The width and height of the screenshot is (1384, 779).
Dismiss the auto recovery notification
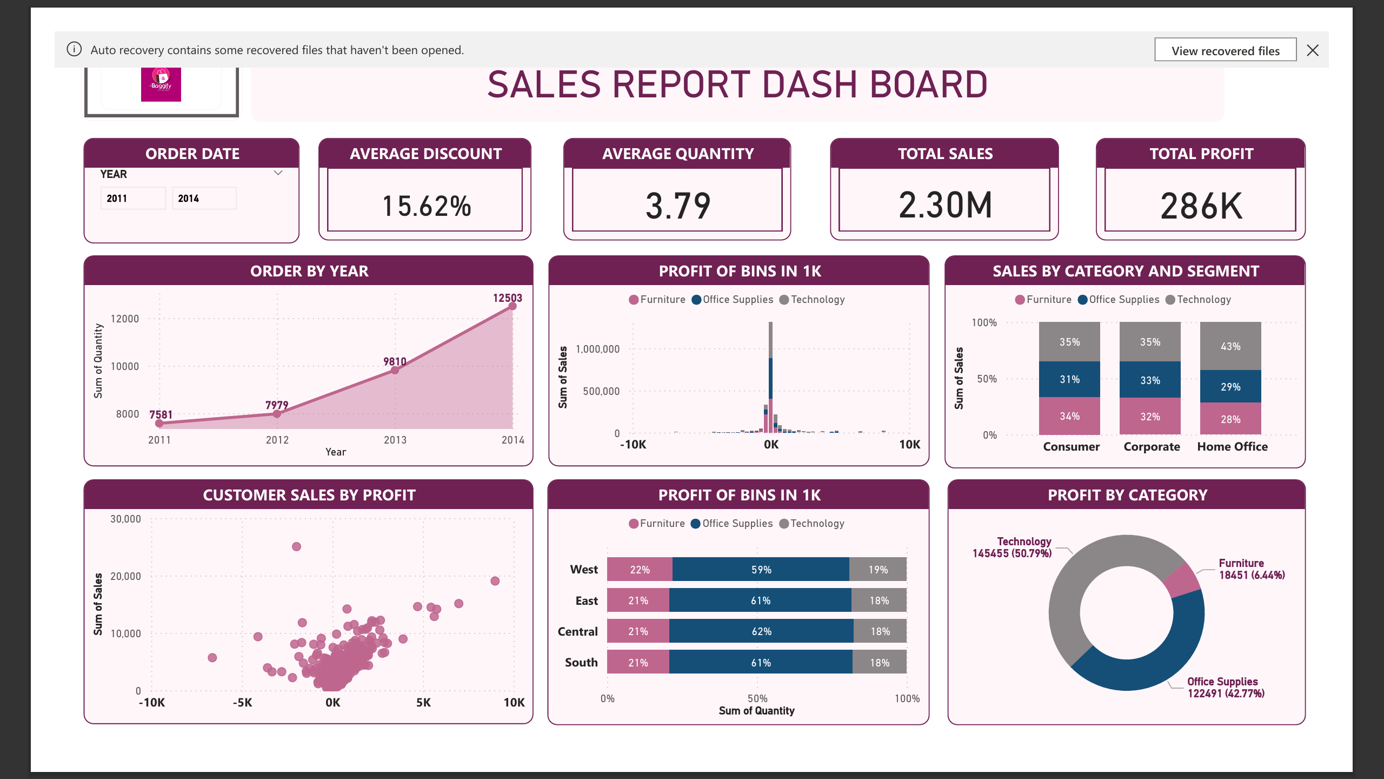(1312, 50)
